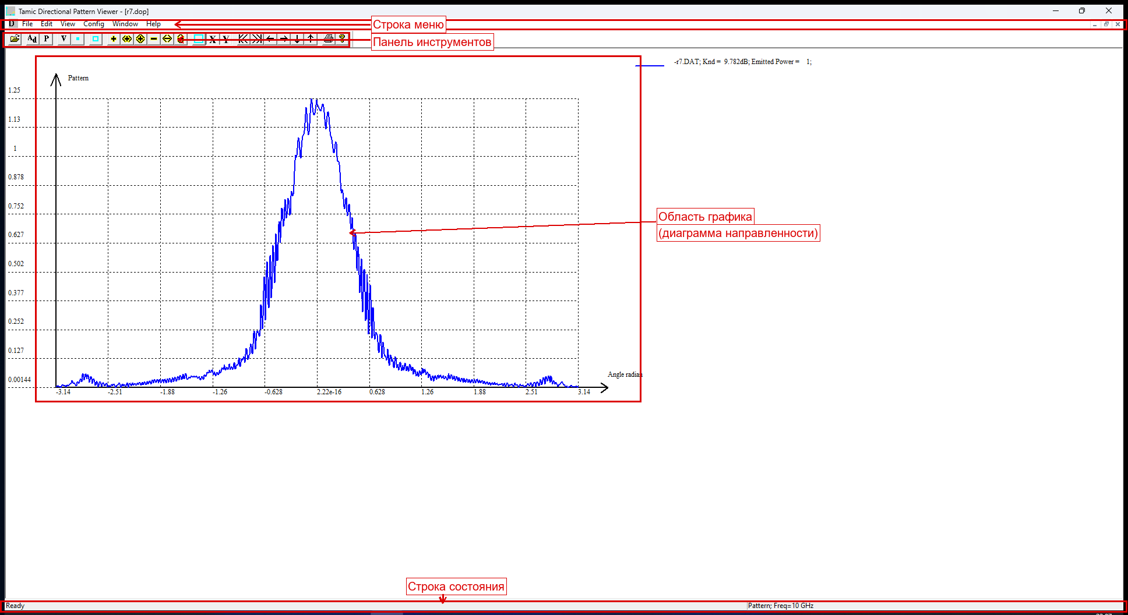Click the yellow plus zoom-in icon
Image resolution: width=1128 pixels, height=615 pixels.
[x=113, y=39]
